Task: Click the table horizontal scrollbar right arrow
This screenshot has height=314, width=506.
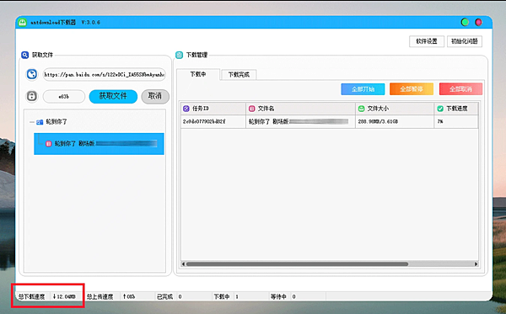Action: pyautogui.click(x=476, y=264)
